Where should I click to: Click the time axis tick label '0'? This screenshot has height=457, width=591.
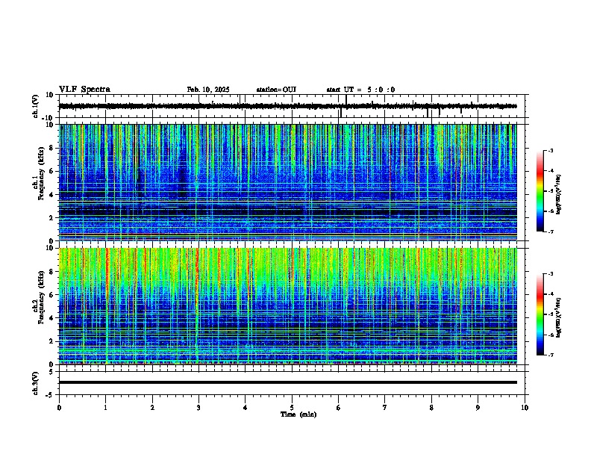tap(59, 408)
